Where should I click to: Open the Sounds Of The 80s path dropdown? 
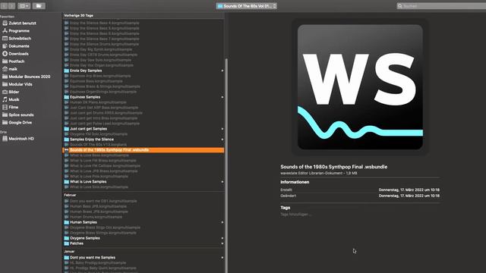(x=246, y=6)
